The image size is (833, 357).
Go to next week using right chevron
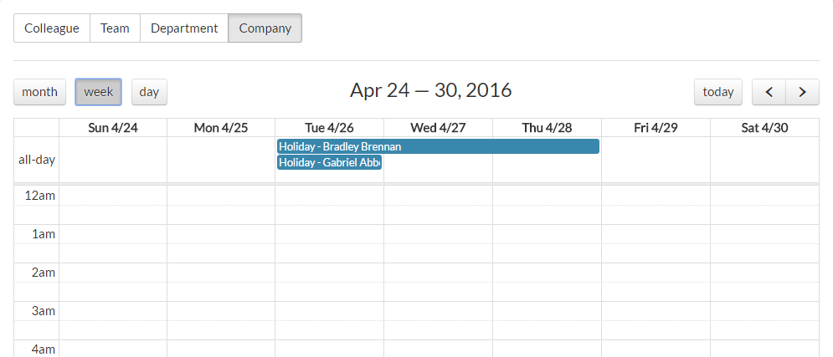pos(802,92)
